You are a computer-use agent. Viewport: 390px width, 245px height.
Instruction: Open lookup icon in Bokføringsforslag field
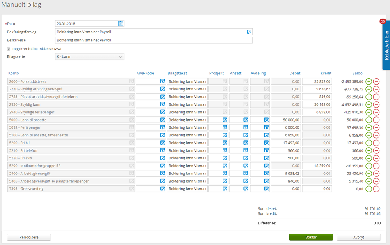point(249,32)
